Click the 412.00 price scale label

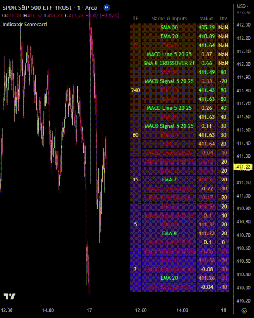pyautogui.click(x=243, y=64)
